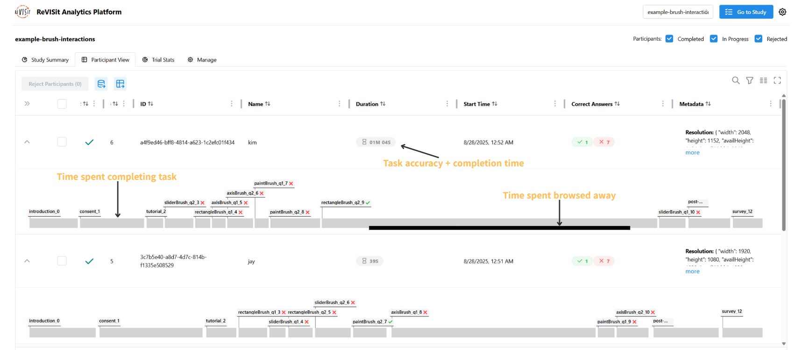Click the table search magnifier icon
This screenshot has height=350, width=795.
pos(736,80)
